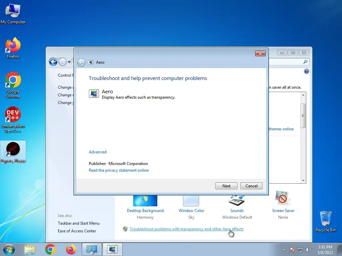Open the themes online link
342x256 pixels.
click(x=281, y=129)
